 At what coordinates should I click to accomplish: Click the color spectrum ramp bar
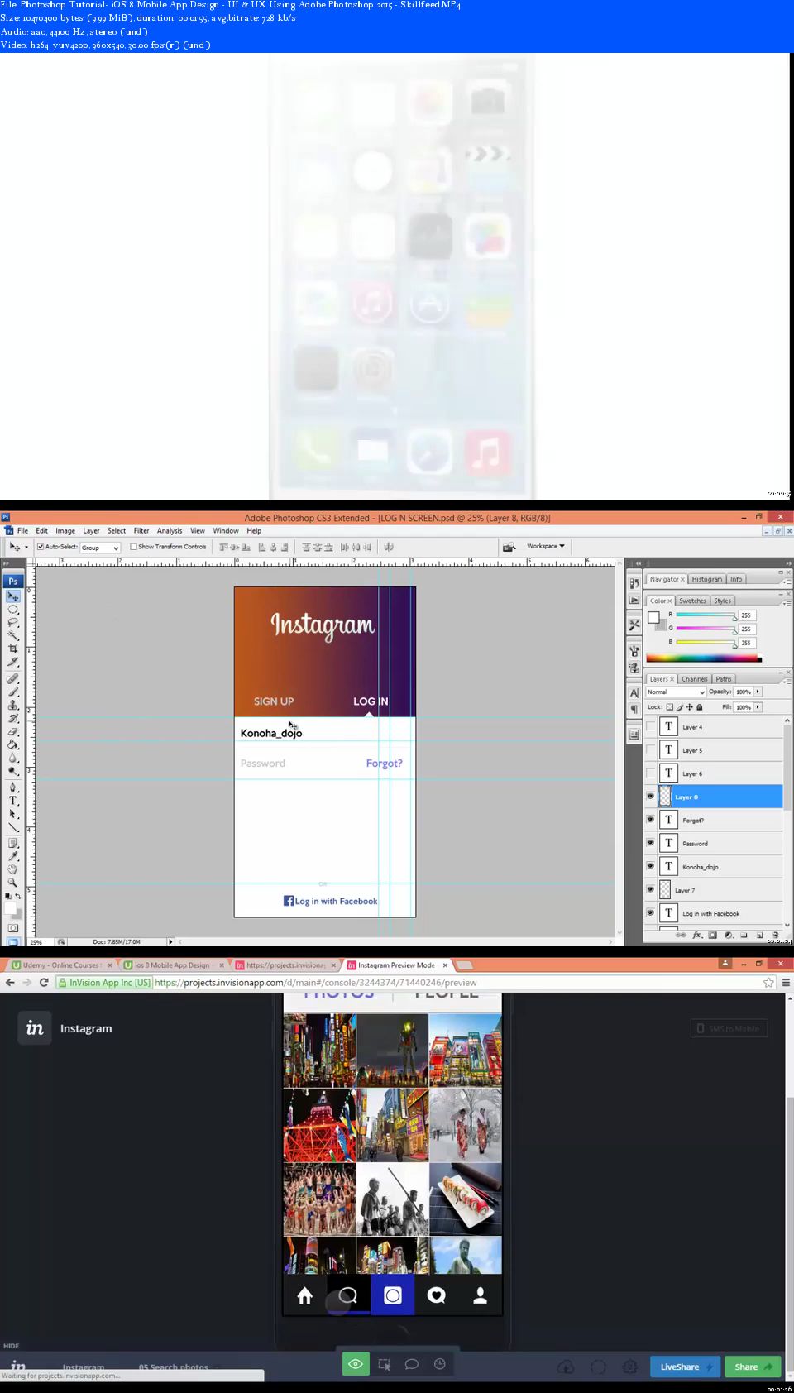pyautogui.click(x=704, y=658)
